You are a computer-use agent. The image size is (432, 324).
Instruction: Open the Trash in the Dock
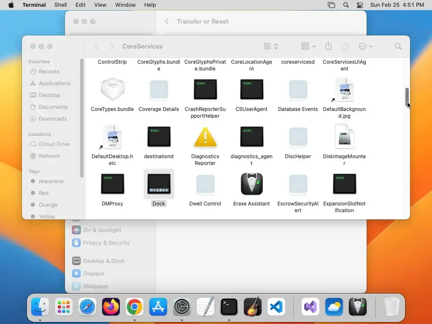(x=391, y=307)
